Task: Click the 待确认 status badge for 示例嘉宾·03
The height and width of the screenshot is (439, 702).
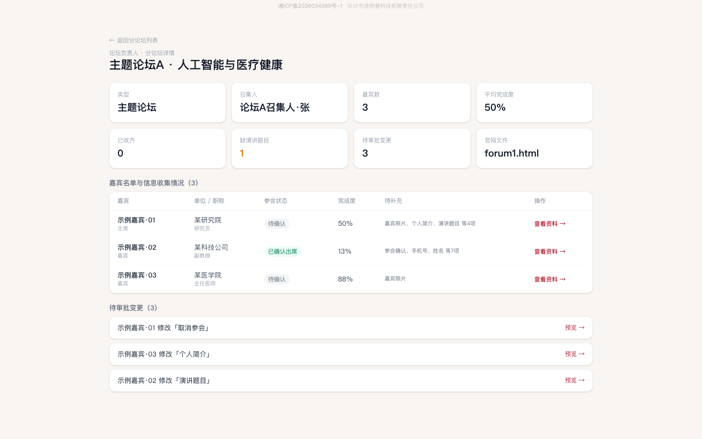Action: point(277,279)
